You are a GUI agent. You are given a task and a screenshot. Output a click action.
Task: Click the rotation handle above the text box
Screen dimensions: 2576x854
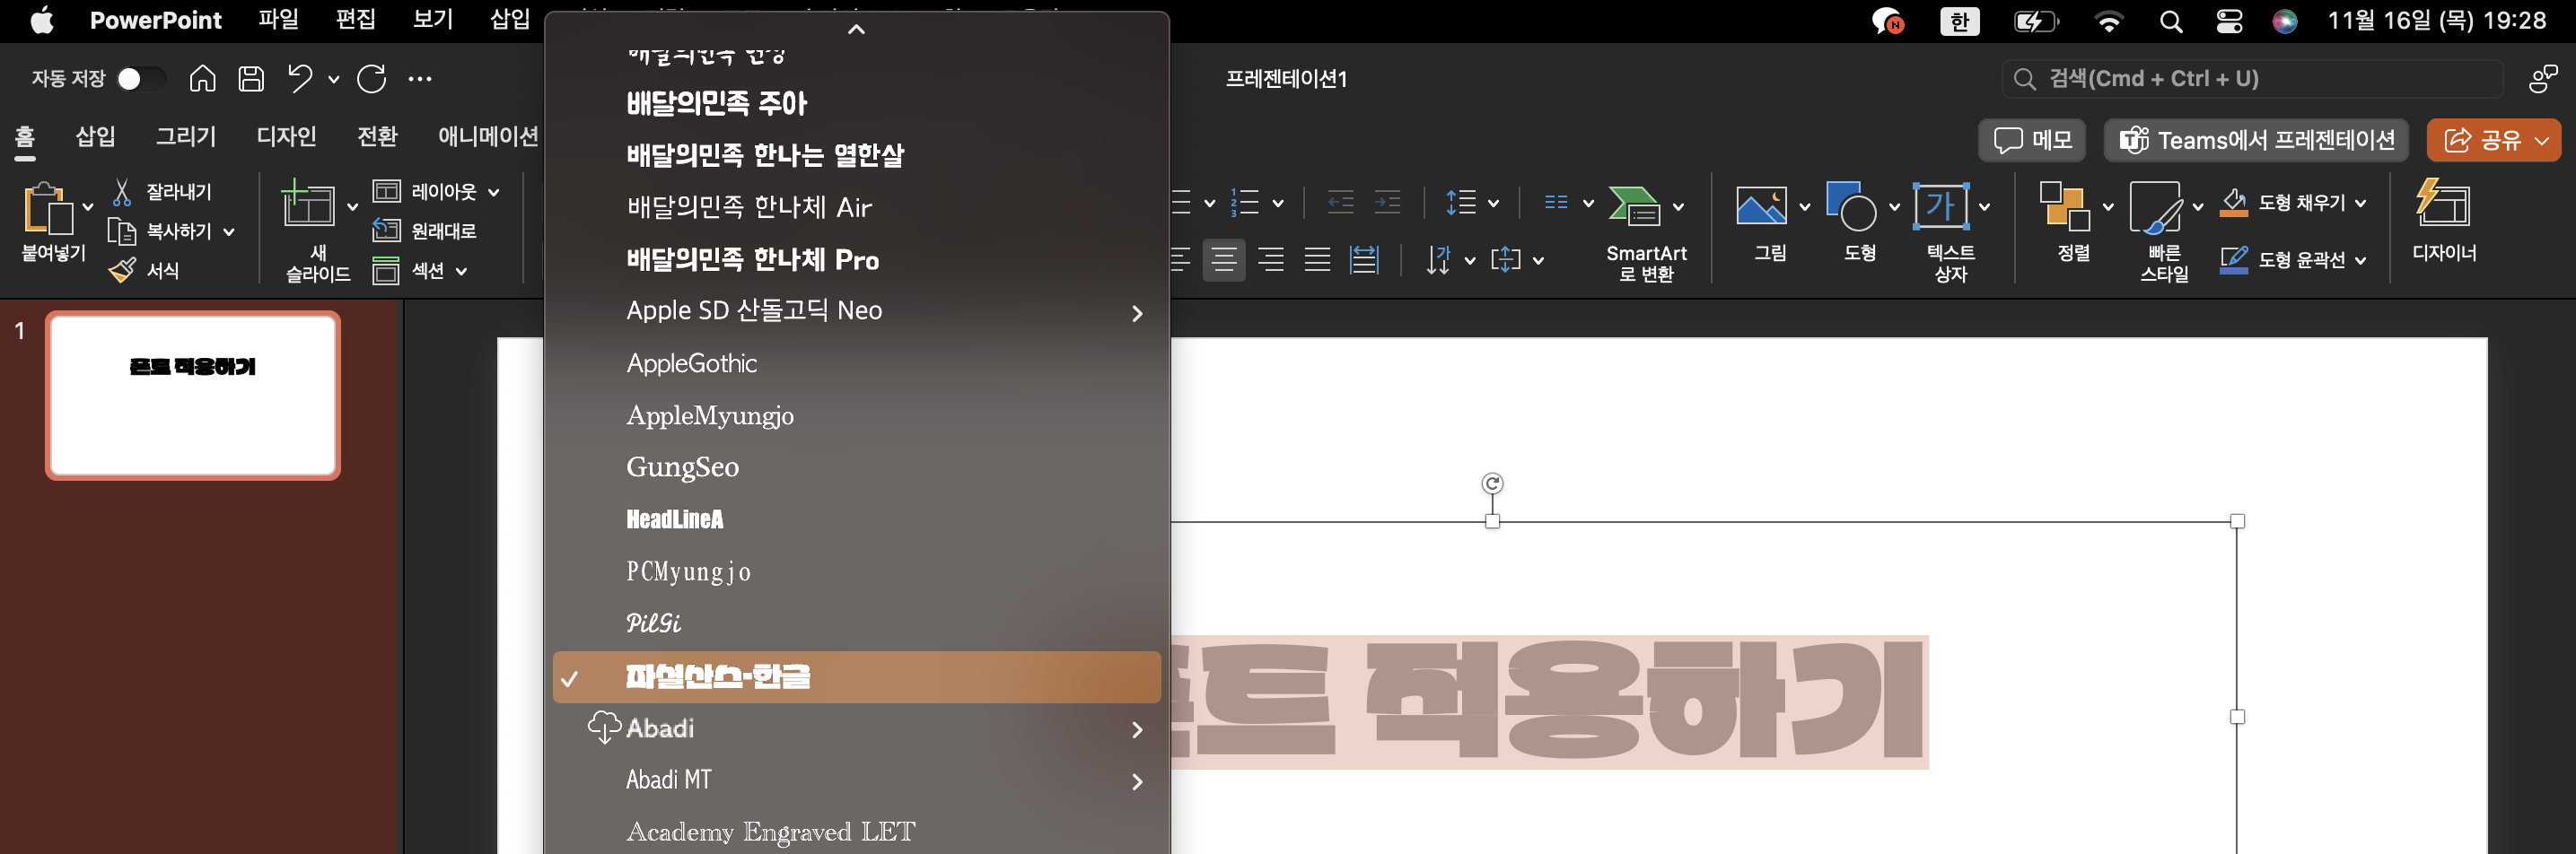tap(1492, 484)
